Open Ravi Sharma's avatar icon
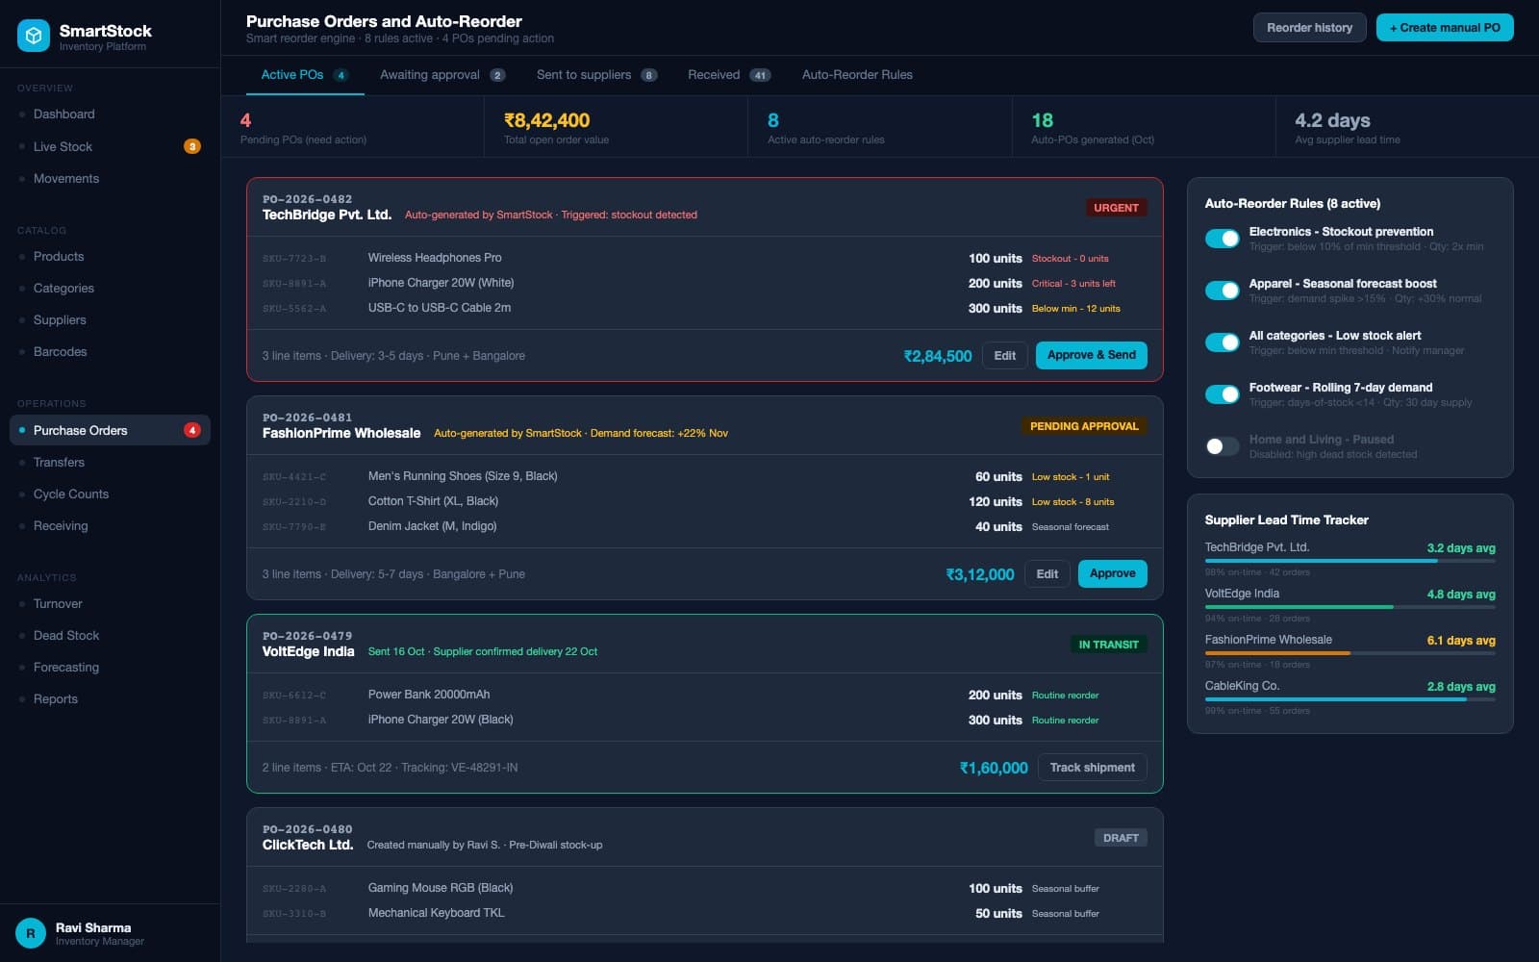The width and height of the screenshot is (1539, 962). [31, 933]
